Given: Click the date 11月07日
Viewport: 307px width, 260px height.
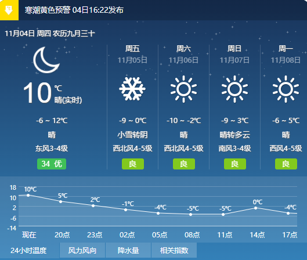Looking at the screenshot, I should pyautogui.click(x=234, y=60).
